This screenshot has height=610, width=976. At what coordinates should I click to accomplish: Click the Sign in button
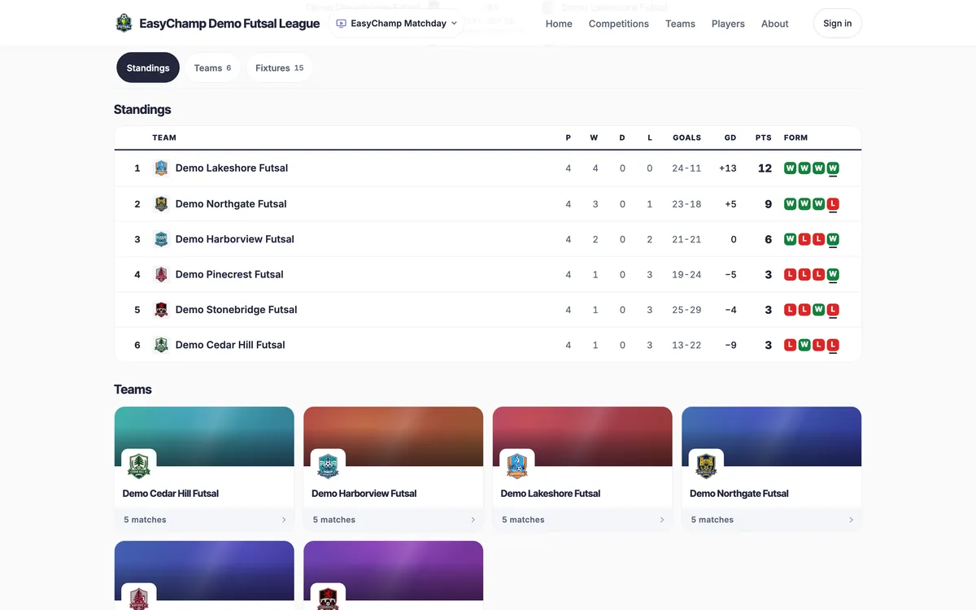838,24
